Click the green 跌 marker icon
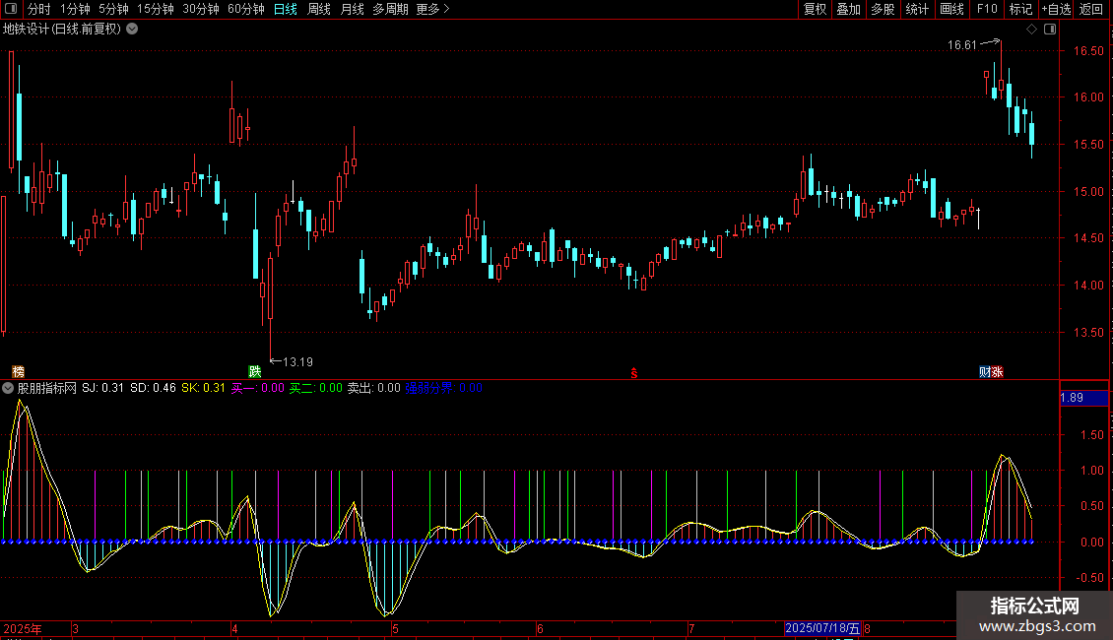1113x640 pixels. [255, 372]
